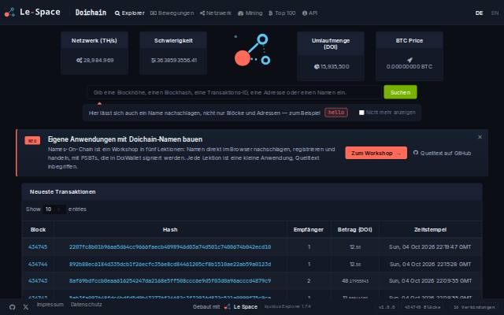Open the GitHub icon in the footer

[x=13, y=307]
